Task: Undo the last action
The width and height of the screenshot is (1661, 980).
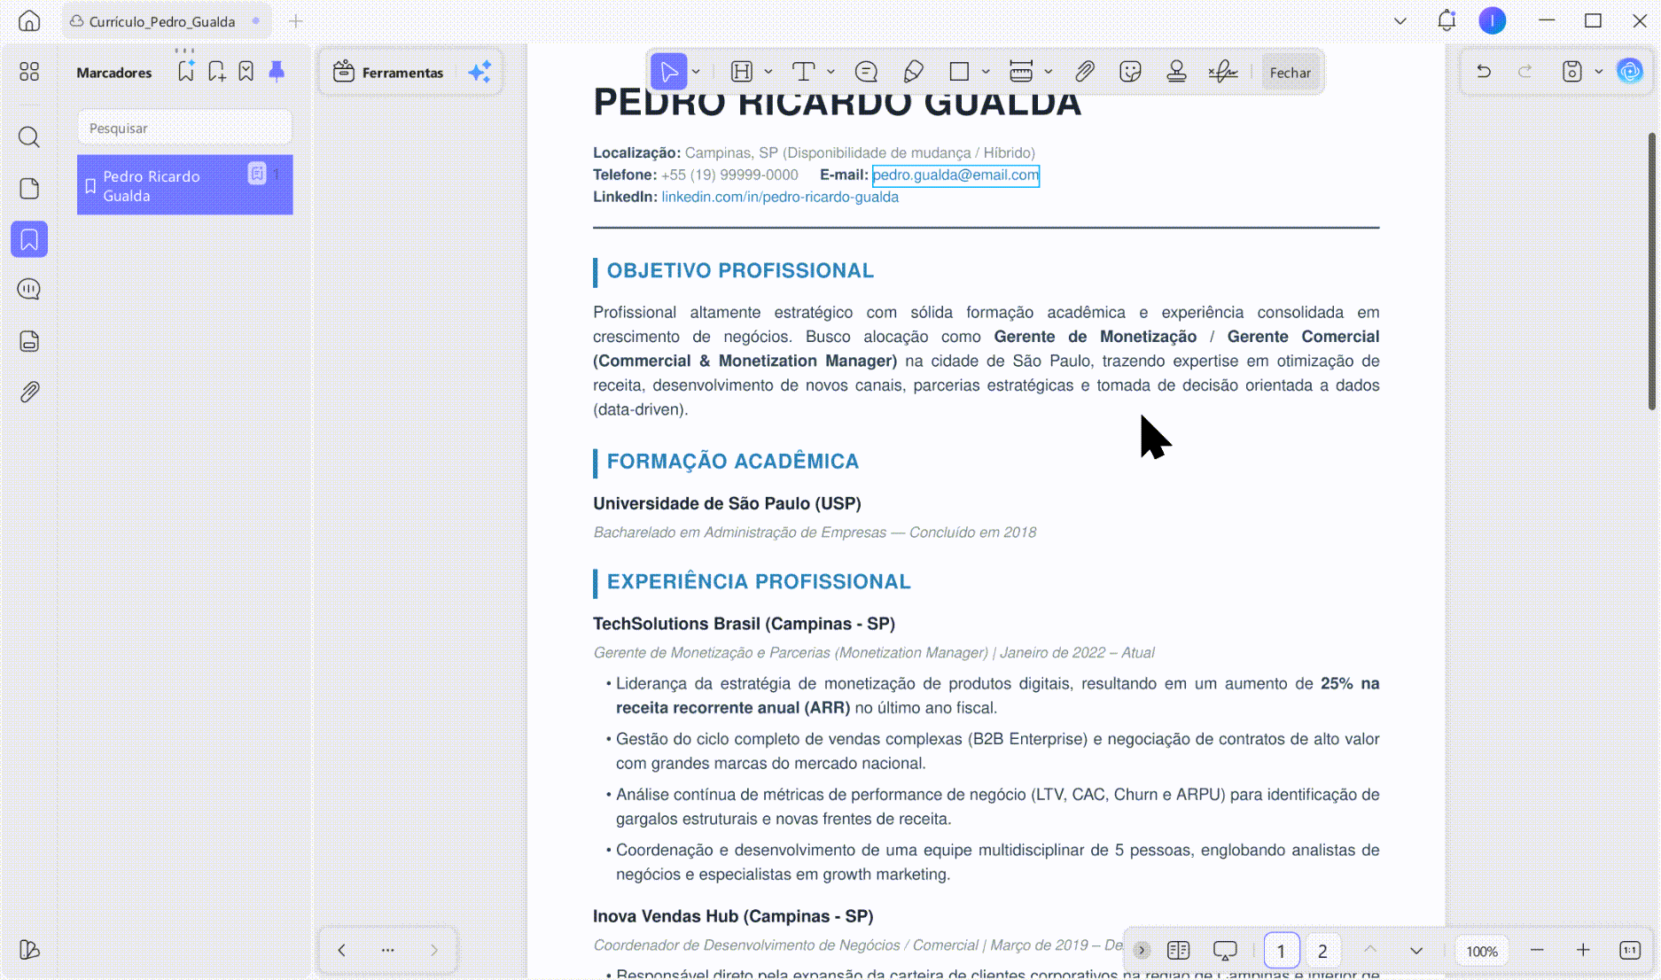Action: (x=1484, y=72)
